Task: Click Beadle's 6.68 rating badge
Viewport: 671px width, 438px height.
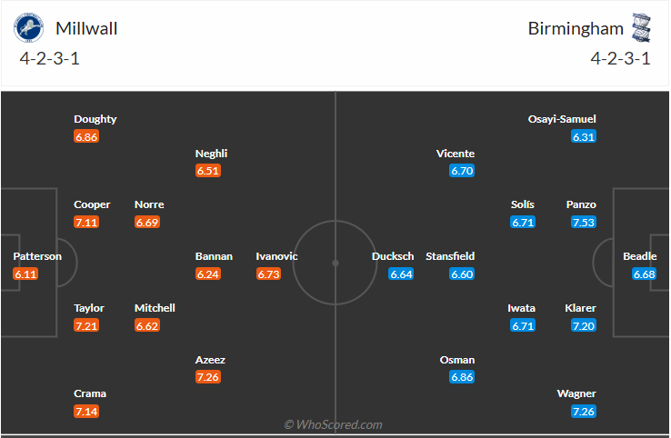Action: pos(645,274)
